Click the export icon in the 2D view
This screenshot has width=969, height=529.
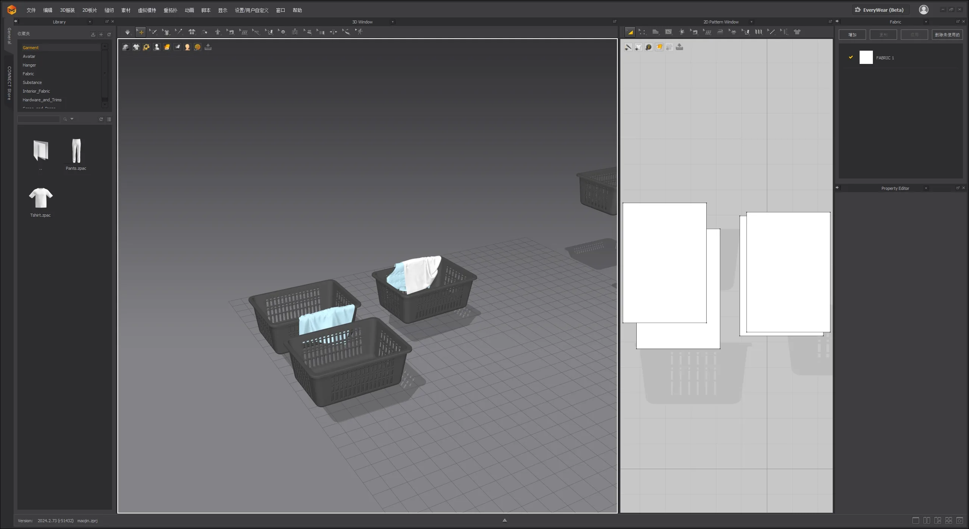coord(679,47)
